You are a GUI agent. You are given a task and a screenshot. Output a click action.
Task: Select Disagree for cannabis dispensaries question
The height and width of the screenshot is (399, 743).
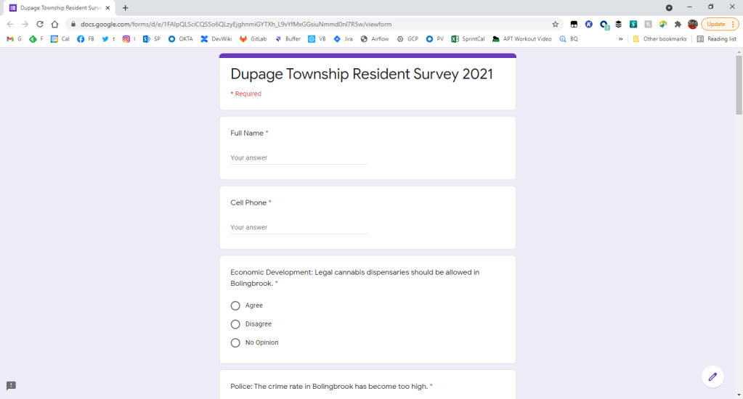[x=235, y=324]
